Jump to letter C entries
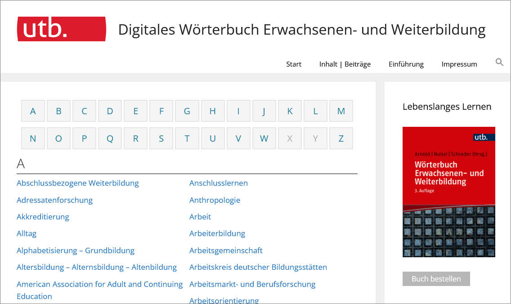Screen dimensions: 511x304 pos(85,111)
